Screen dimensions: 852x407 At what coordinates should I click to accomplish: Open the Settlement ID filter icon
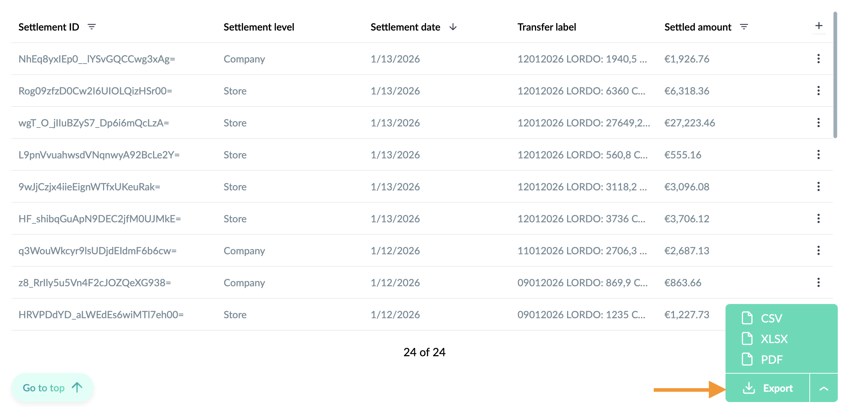(x=92, y=27)
